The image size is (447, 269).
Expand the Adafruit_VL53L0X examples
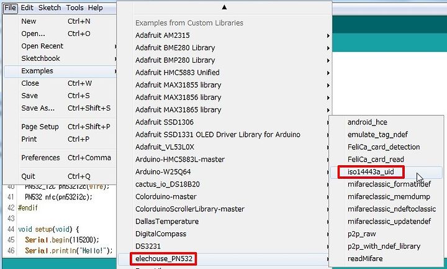tap(223, 147)
